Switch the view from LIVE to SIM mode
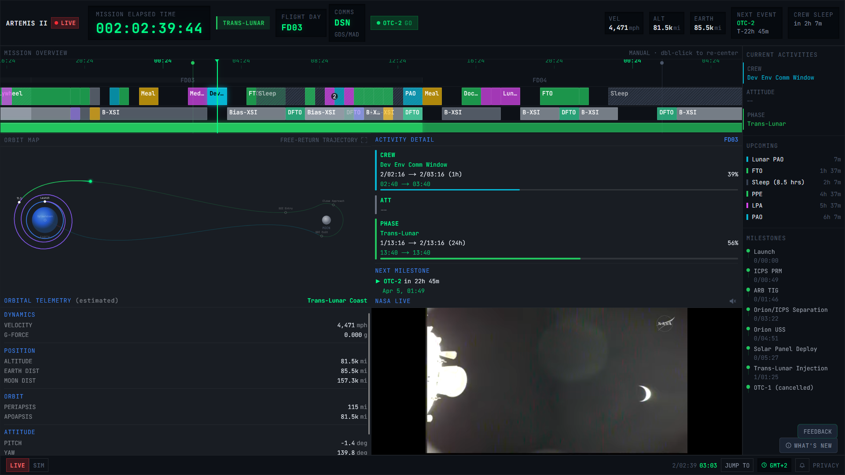 point(39,465)
